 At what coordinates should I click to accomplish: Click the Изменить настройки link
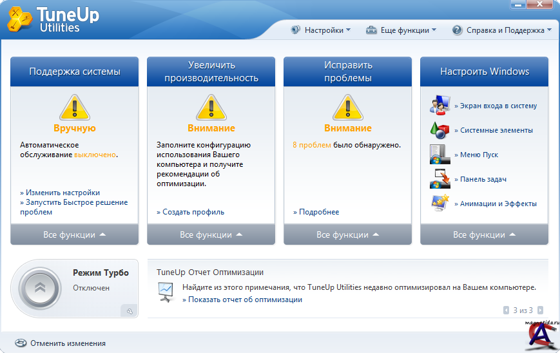(62, 193)
